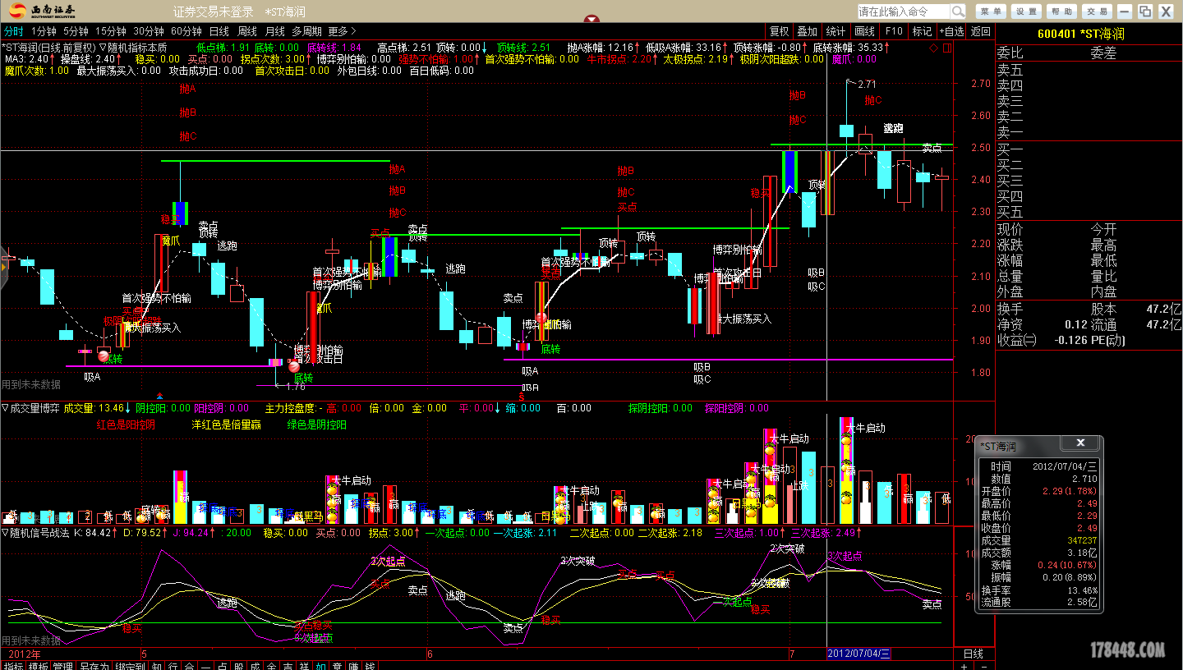Viewport: 1183px width, 670px height.
Task: Zoom in chart with bottom-right plus button
Action: tap(964, 665)
